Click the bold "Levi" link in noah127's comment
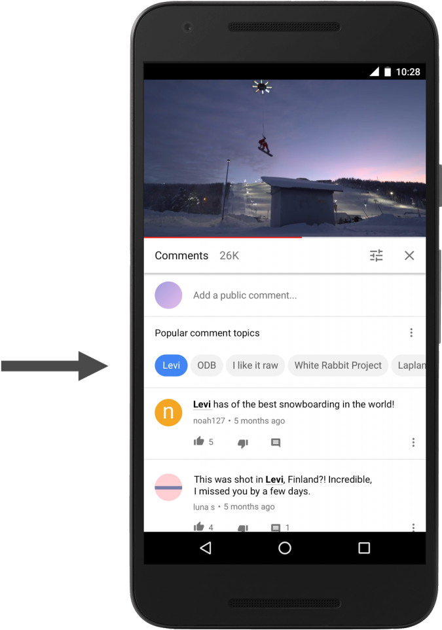442x630 pixels. (202, 404)
